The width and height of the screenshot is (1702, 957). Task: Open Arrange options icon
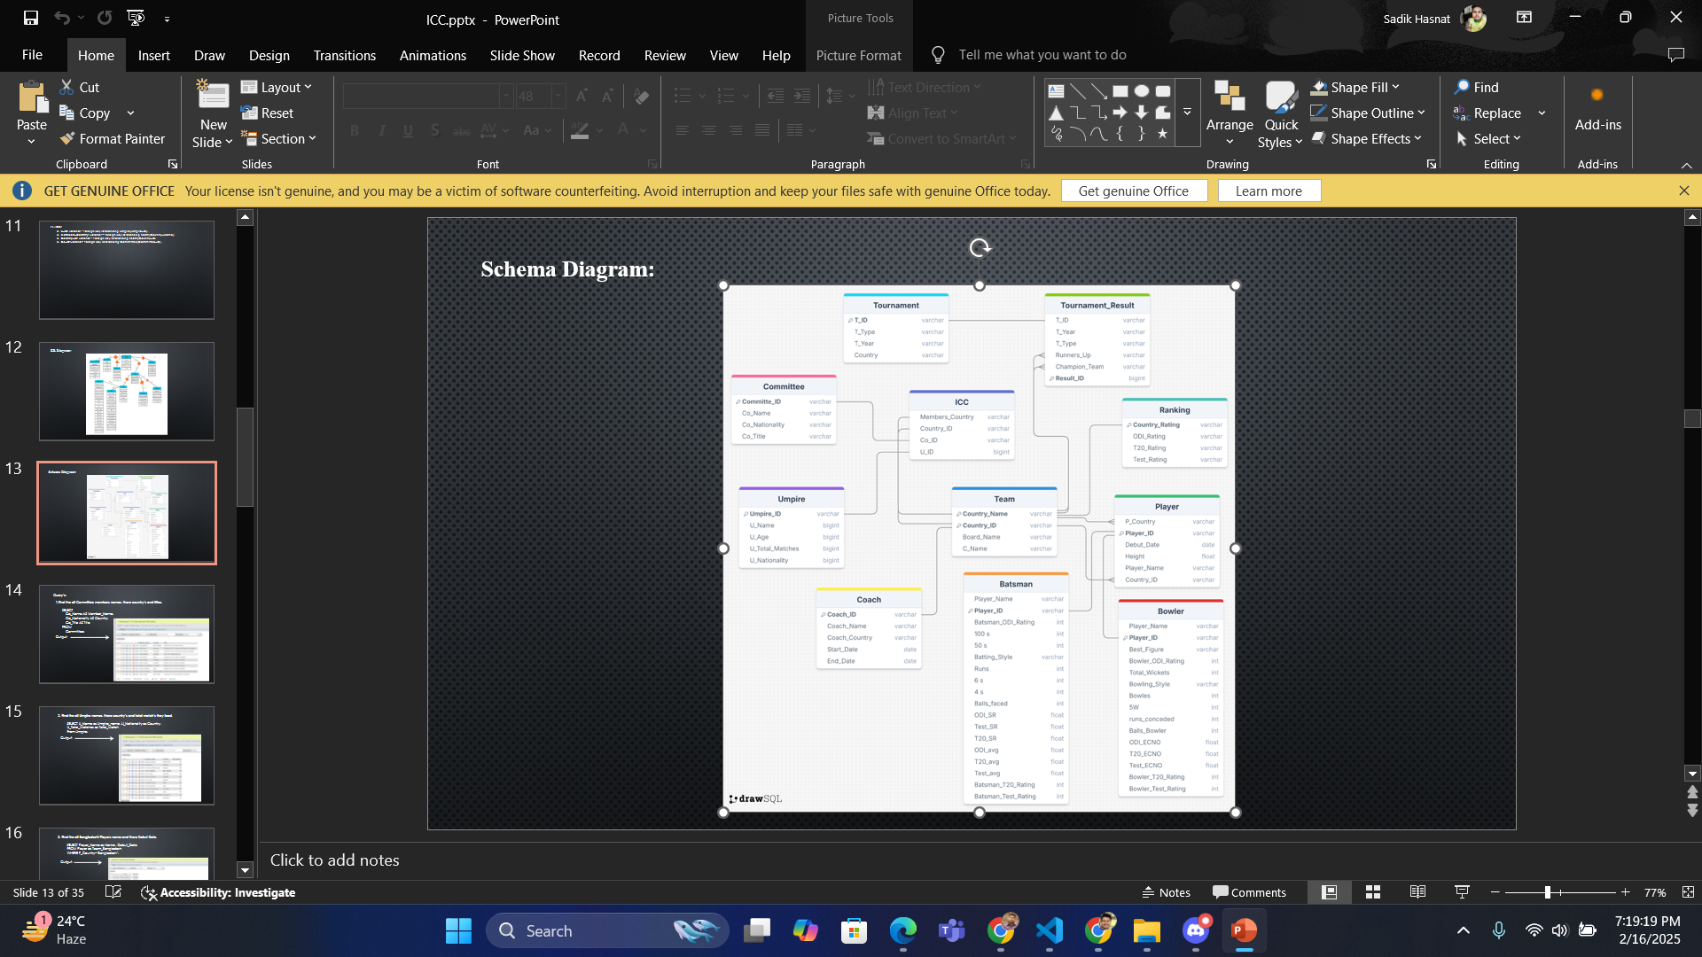tap(1230, 96)
